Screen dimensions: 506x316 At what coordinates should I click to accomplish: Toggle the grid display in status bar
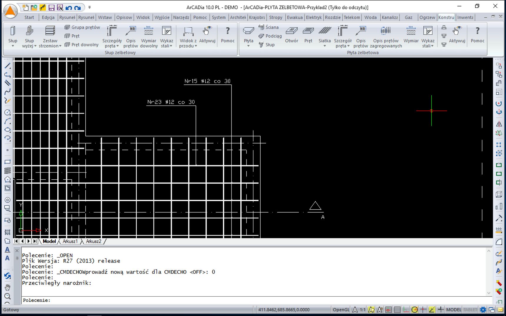coord(397,310)
